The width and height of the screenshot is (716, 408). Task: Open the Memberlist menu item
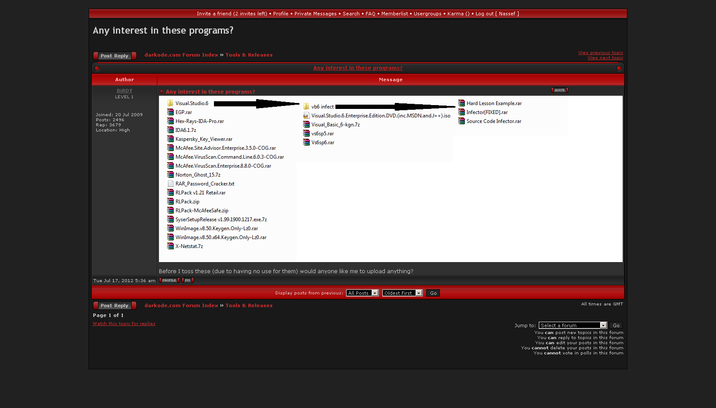coord(394,14)
